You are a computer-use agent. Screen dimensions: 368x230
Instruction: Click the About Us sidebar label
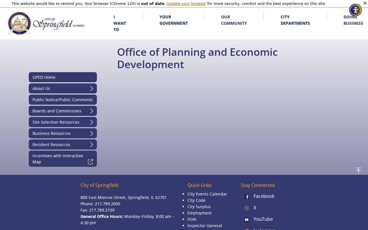[x=41, y=89]
